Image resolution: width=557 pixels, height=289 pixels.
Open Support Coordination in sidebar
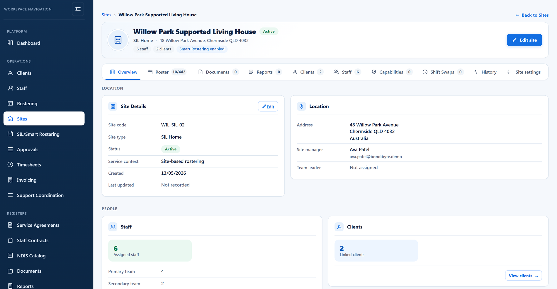44,195
